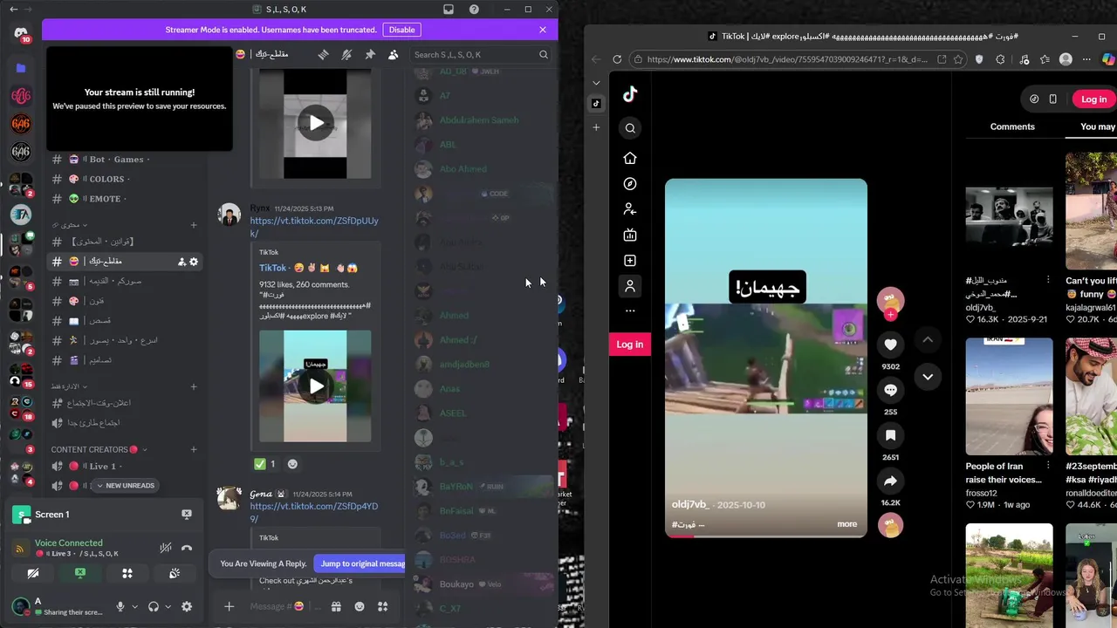The height and width of the screenshot is (628, 1117).
Task: Open TikTok Explore compass icon
Action: tap(630, 184)
